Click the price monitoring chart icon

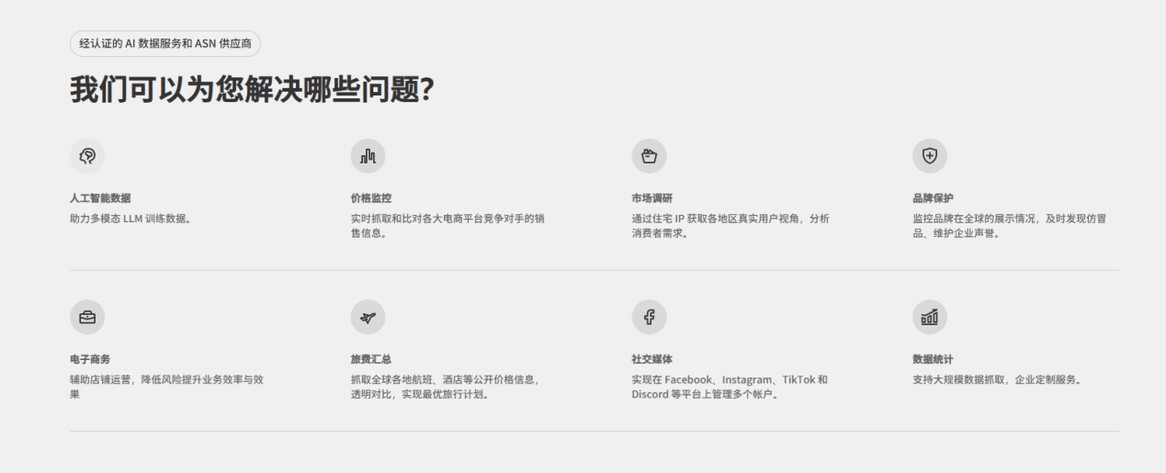(368, 156)
